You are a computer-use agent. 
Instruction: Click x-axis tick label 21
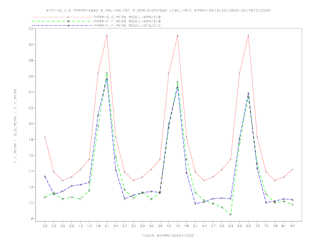[107, 226]
